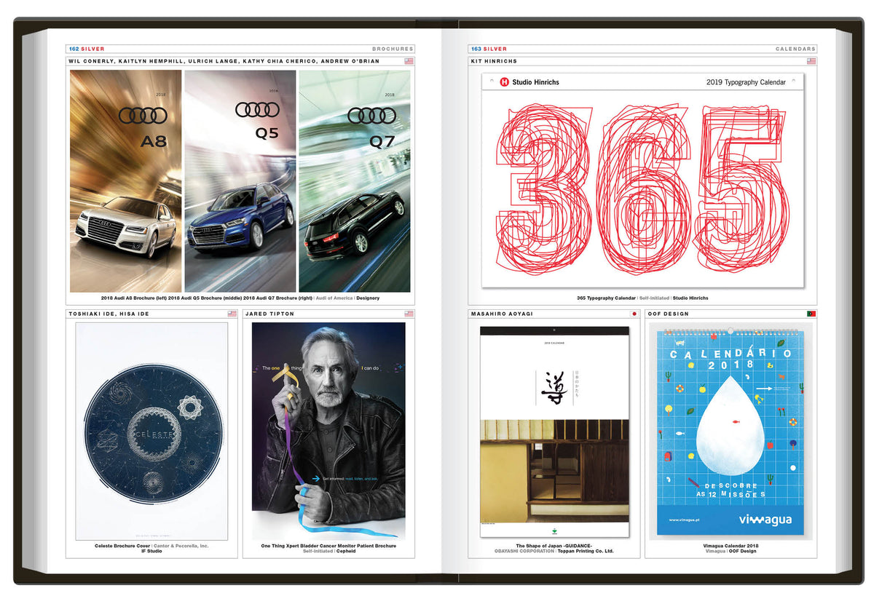The width and height of the screenshot is (874, 604).
Task: Click the 'Studio Hinrichs' title text
Action: click(535, 82)
